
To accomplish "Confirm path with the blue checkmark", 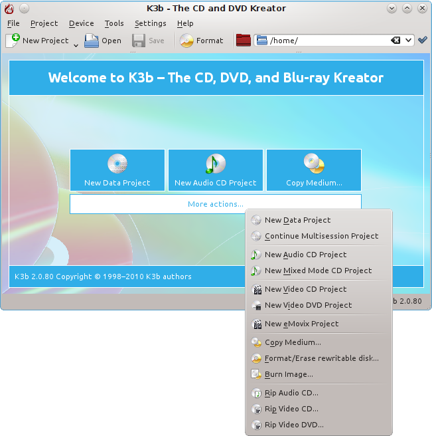I will click(423, 40).
